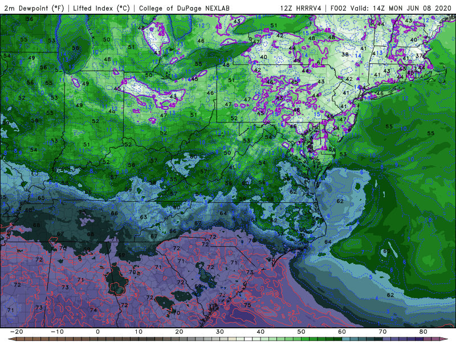Click the -10 label on the color scale
The width and height of the screenshot is (456, 342).
pos(57,332)
